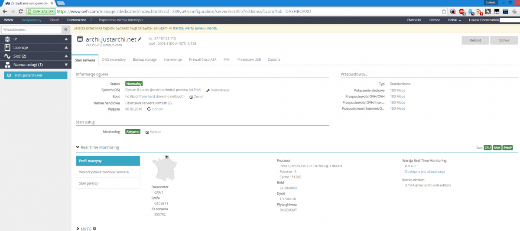
Task: Select Wykorzystanie zasobów serwera view
Action: click(x=108, y=172)
